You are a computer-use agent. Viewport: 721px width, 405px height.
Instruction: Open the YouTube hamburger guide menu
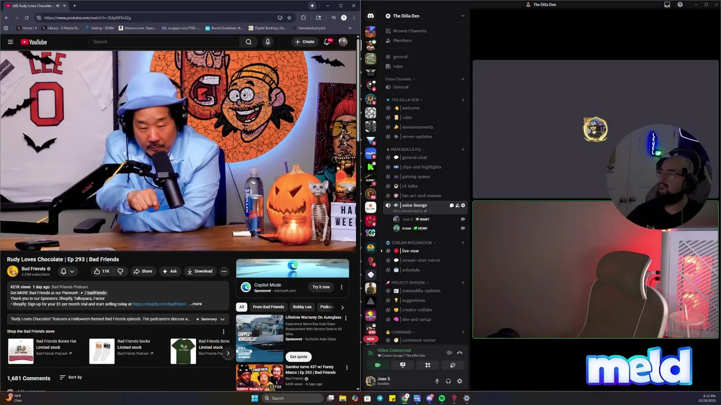coord(10,42)
